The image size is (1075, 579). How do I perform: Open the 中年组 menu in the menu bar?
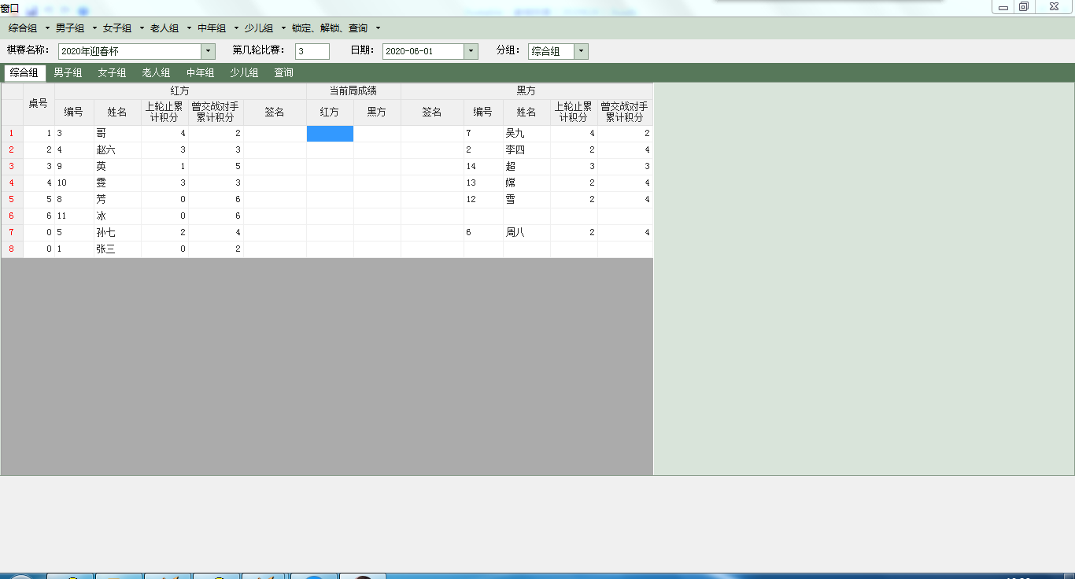click(x=217, y=28)
